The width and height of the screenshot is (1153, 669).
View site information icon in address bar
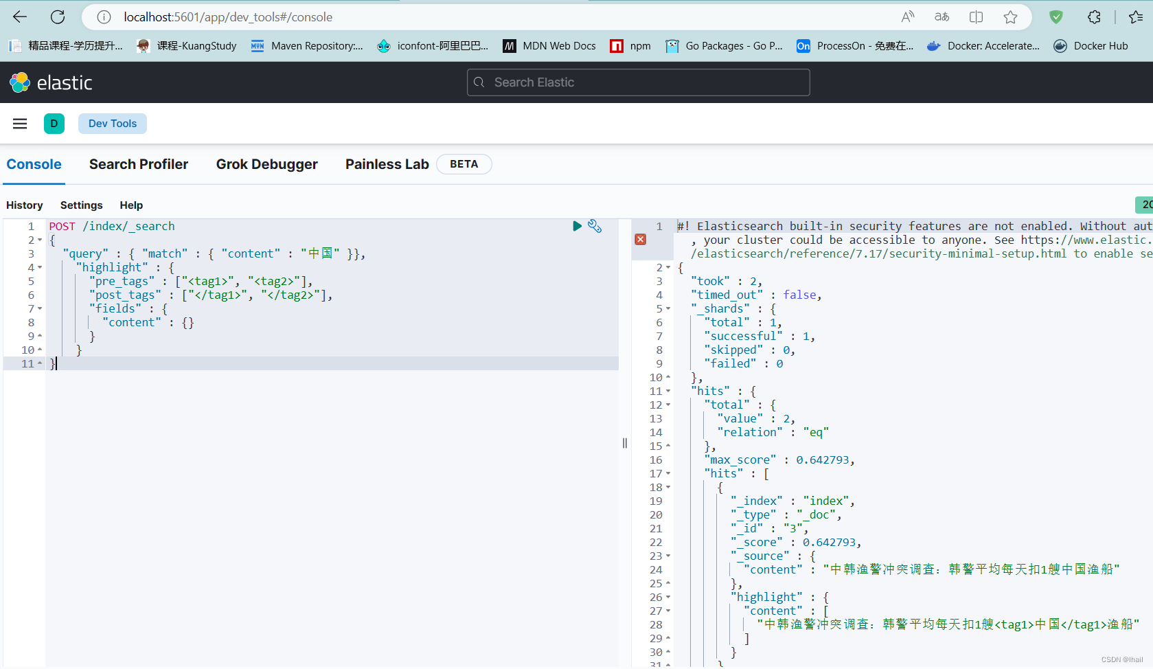coord(104,17)
